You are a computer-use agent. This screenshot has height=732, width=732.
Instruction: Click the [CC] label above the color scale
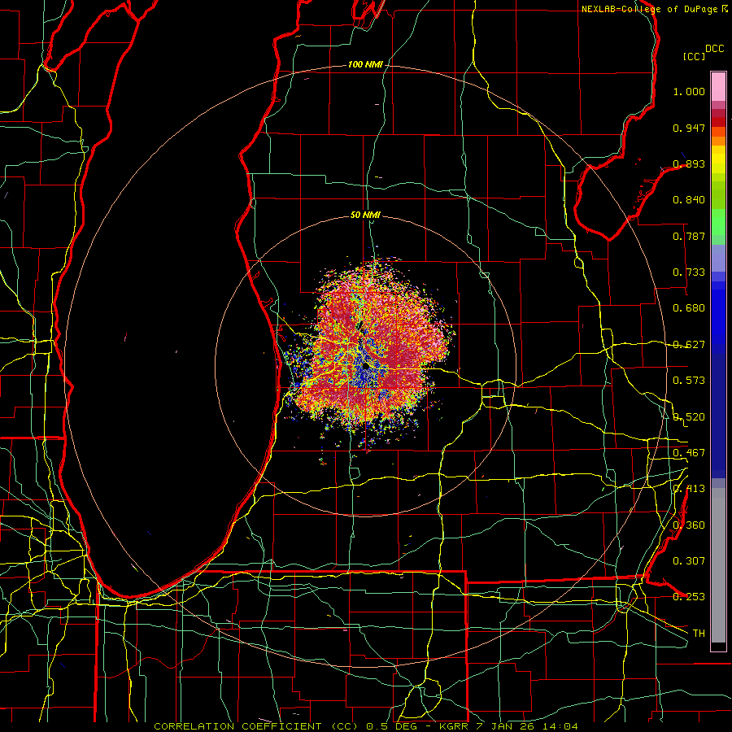[x=694, y=56]
